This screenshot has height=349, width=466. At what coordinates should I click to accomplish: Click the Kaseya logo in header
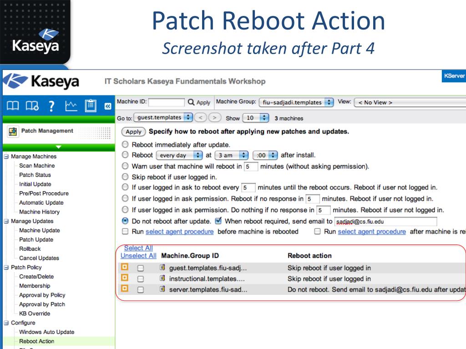(x=41, y=81)
